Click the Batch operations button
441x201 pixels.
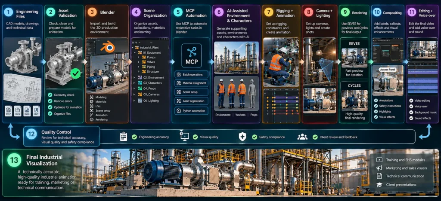(192, 74)
